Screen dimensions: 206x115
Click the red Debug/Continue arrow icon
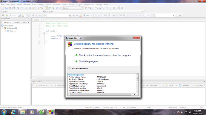(x=86, y=8)
